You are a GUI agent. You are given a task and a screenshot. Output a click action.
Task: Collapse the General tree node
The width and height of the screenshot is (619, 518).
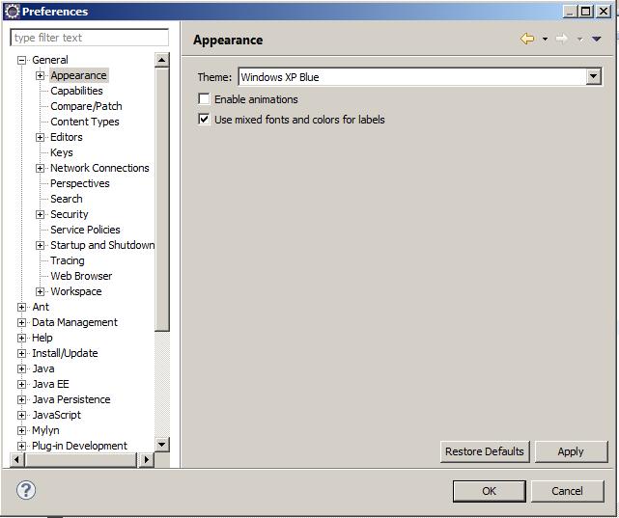[22, 60]
